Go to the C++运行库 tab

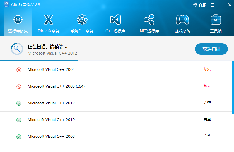(115, 23)
